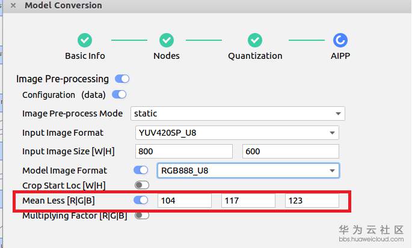Click the Nodes step checkmark icon

pos(167,40)
